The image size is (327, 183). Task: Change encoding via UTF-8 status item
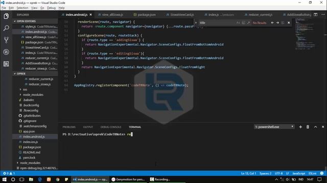(278, 173)
